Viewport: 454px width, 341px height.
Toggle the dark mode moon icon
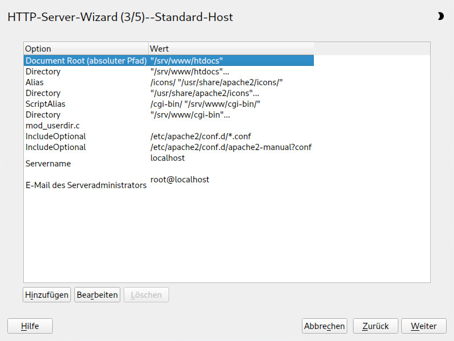440,16
